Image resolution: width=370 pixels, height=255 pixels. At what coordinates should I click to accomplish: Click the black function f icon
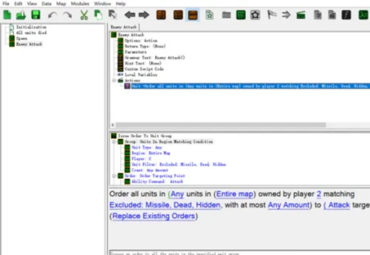346,15
